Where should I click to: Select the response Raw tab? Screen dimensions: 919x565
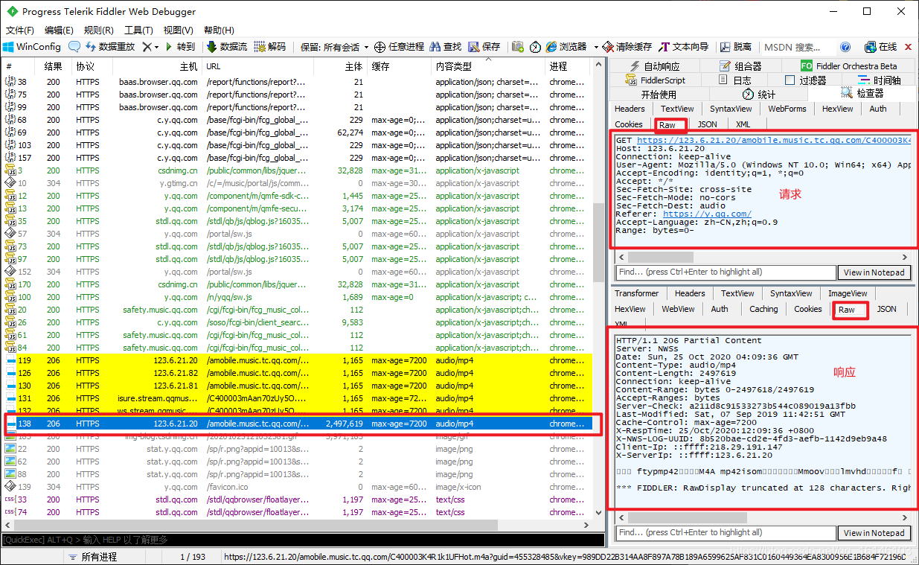pos(847,309)
